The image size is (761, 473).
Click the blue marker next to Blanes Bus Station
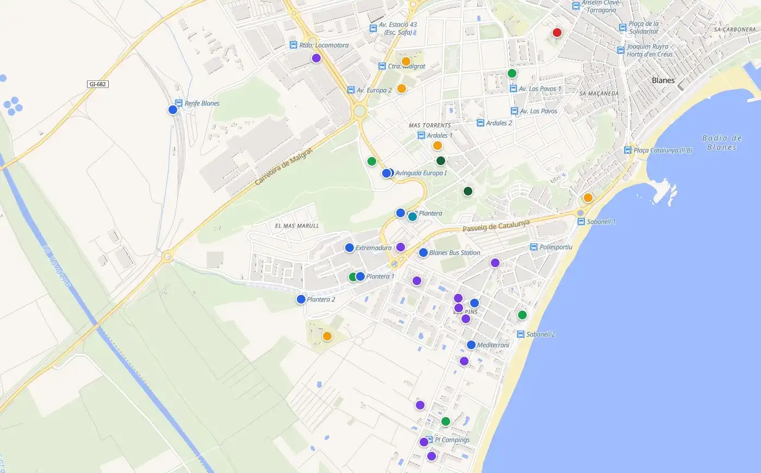(423, 253)
